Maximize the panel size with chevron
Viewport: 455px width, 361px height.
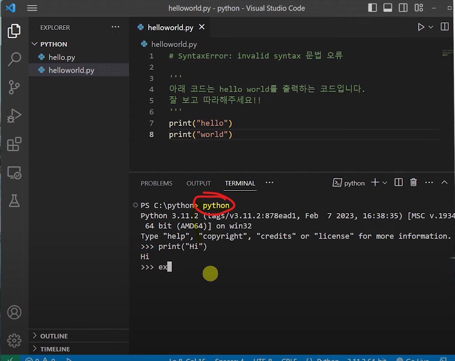445,182
